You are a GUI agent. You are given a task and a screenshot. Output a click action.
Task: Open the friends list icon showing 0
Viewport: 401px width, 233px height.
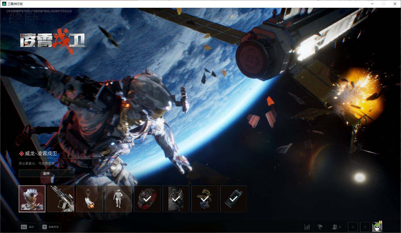click(336, 227)
